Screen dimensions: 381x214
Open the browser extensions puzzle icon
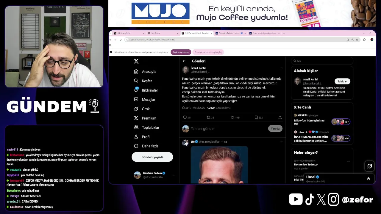[364, 40]
